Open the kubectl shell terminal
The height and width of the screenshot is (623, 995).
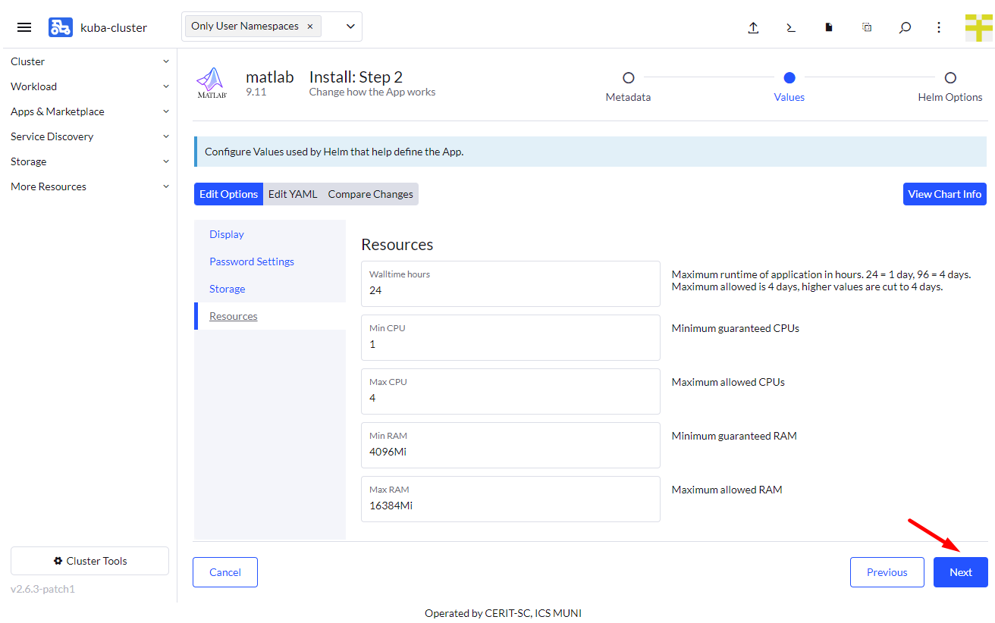[791, 27]
